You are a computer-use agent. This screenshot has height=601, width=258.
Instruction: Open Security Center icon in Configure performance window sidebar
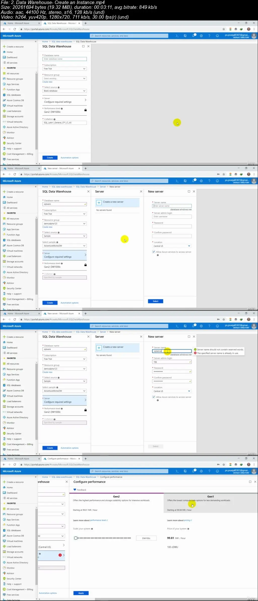pyautogui.click(x=4, y=579)
